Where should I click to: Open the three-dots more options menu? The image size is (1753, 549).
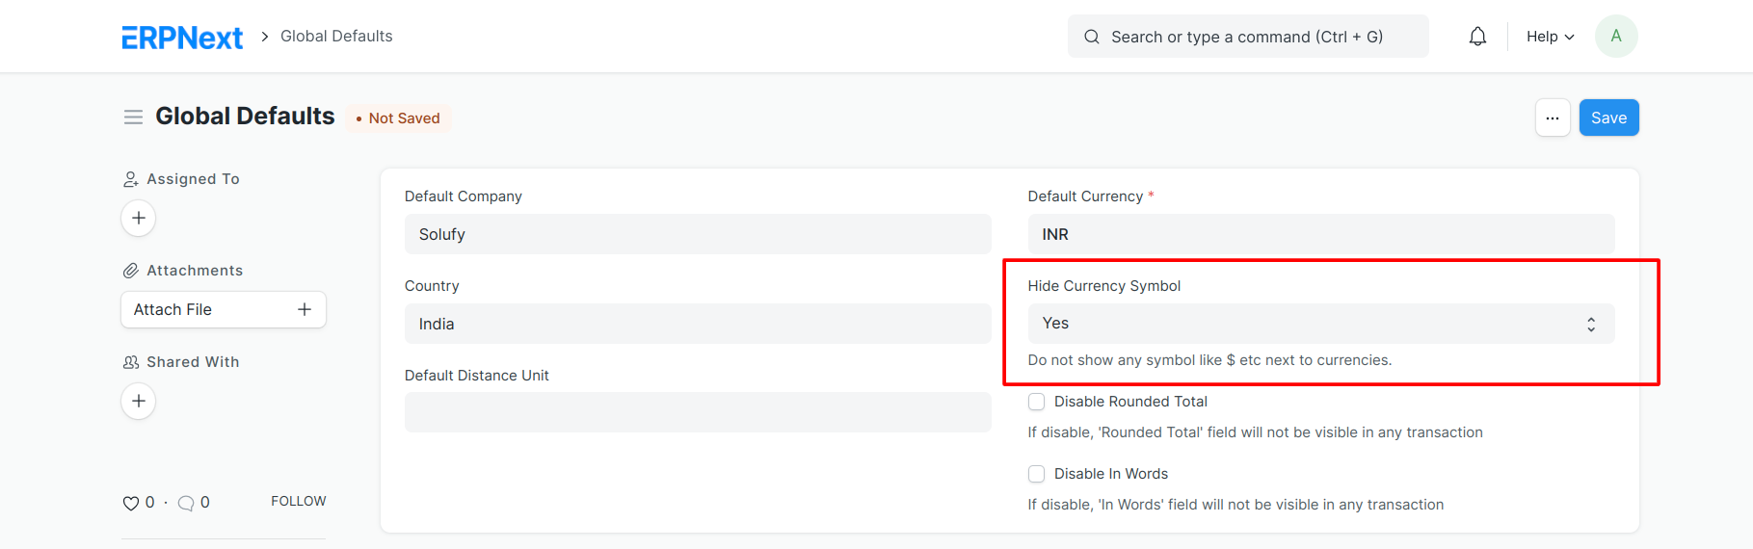tap(1553, 118)
